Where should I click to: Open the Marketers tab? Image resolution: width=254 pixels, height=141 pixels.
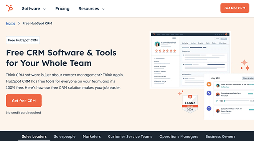(x=92, y=136)
